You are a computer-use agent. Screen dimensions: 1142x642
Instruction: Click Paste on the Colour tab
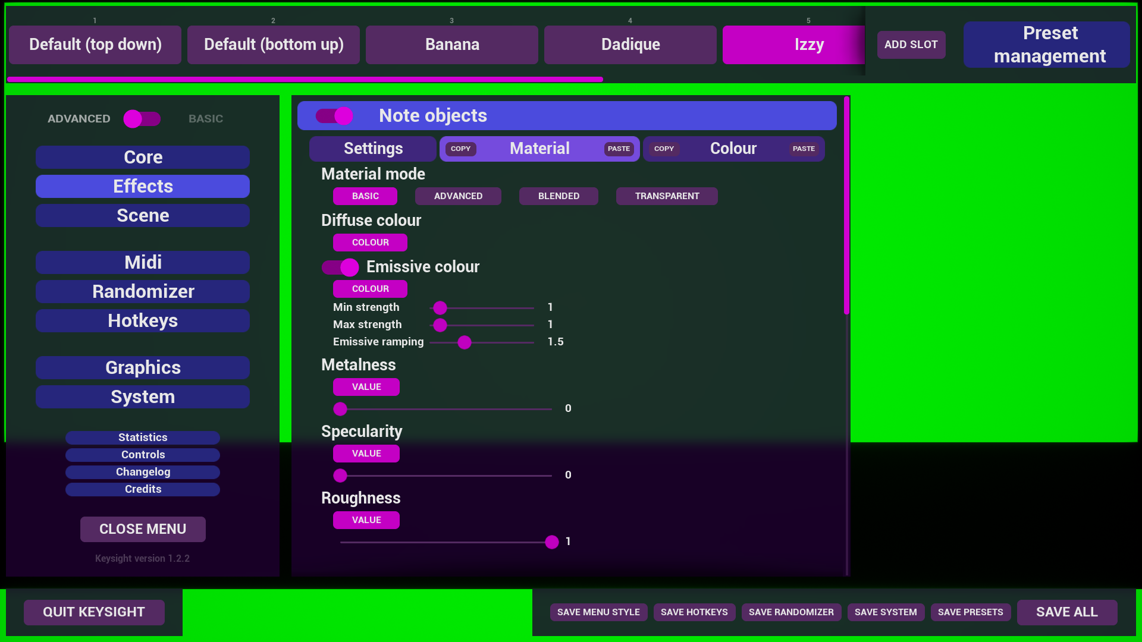tap(804, 149)
